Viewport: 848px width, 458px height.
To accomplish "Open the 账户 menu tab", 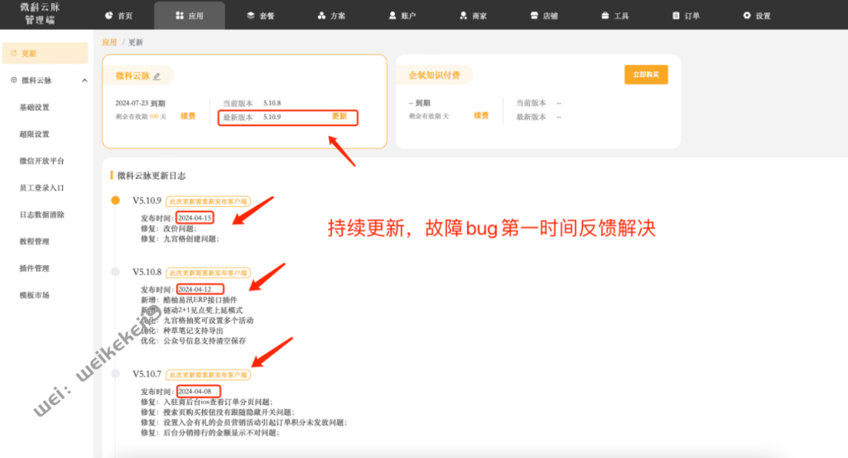I will (x=402, y=16).
